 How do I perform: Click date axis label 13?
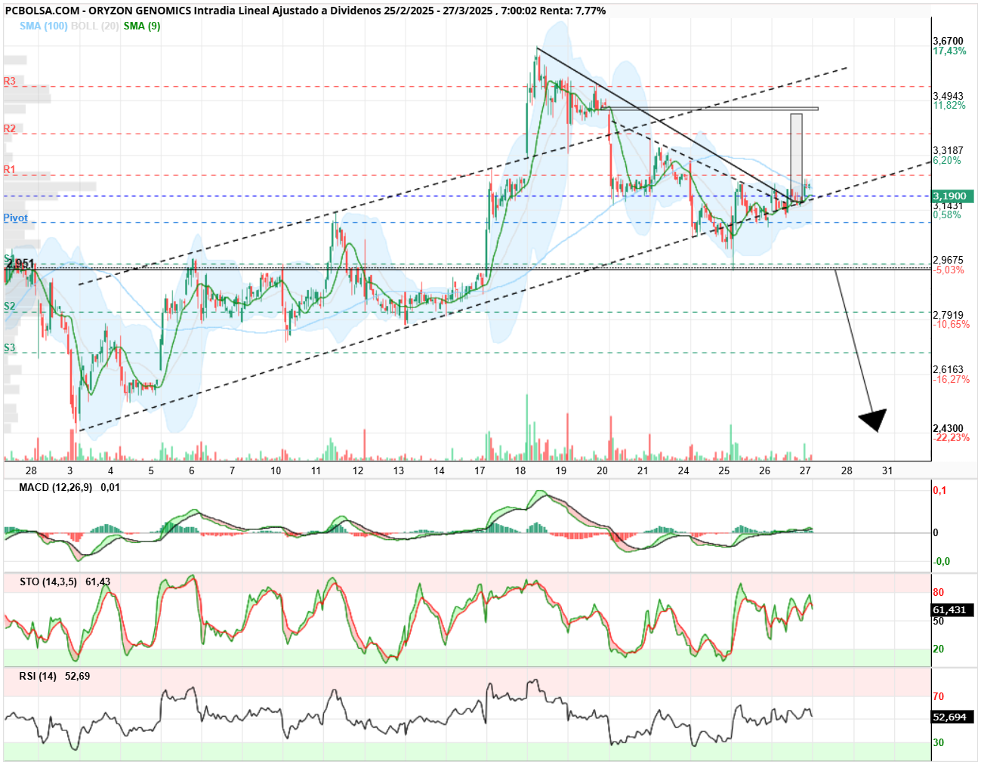pyautogui.click(x=398, y=470)
